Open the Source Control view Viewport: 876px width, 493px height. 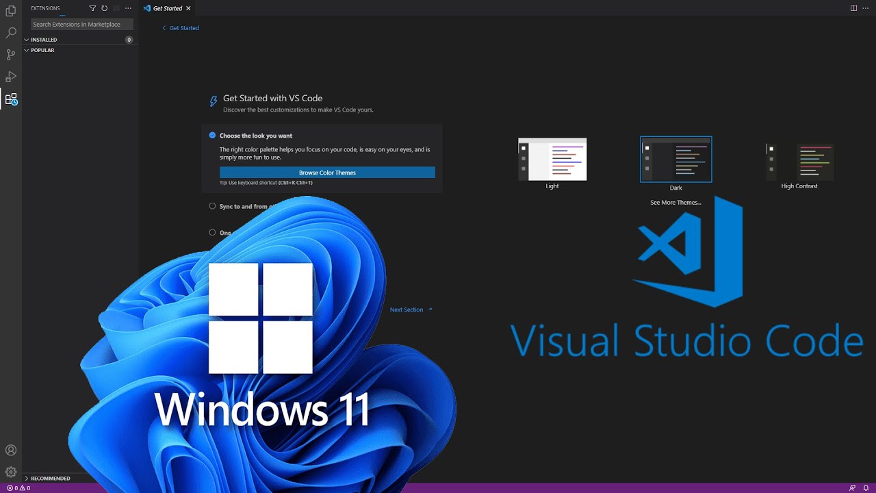(x=11, y=55)
